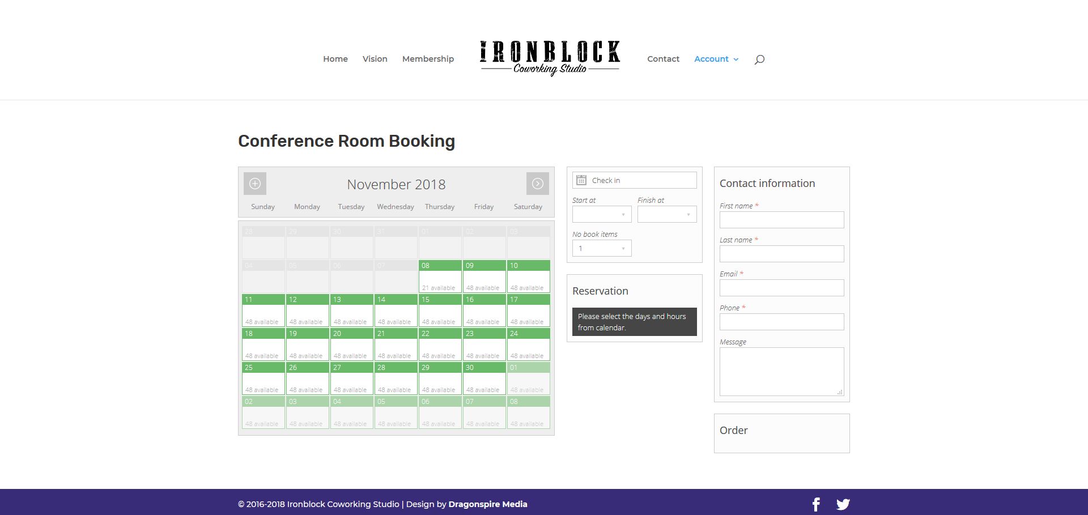Select November 13 on the calendar
Image resolution: width=1088 pixels, height=515 pixels.
click(x=352, y=310)
